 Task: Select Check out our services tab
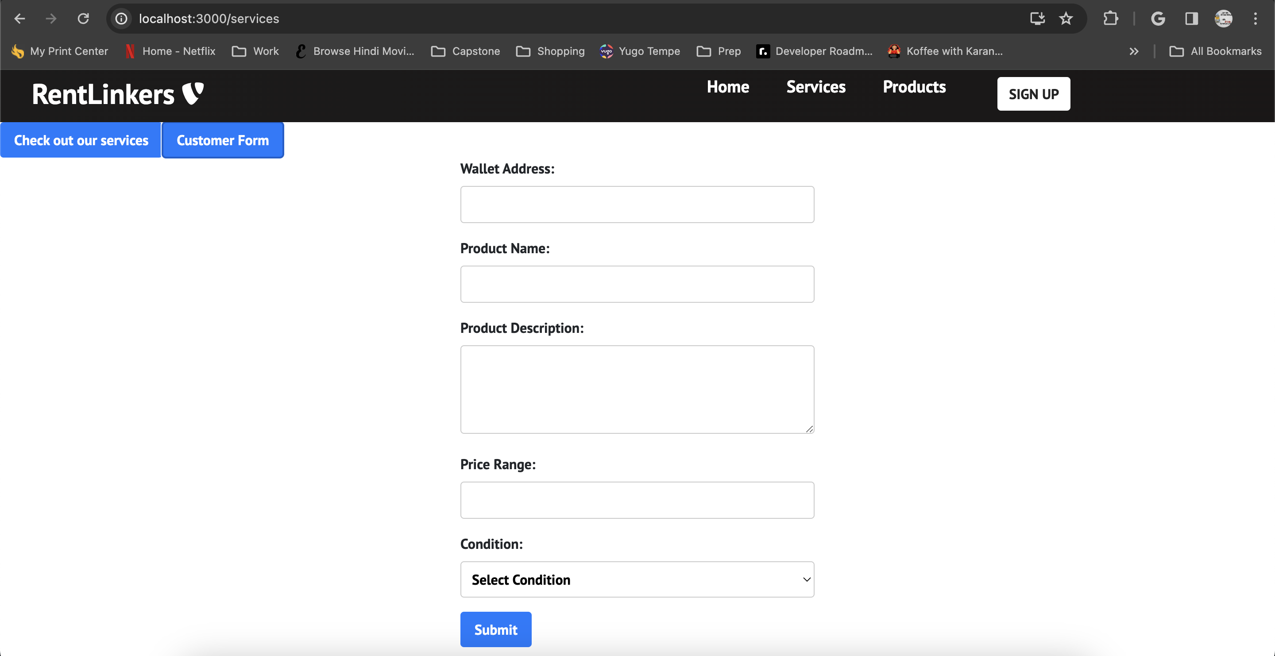pyautogui.click(x=81, y=140)
